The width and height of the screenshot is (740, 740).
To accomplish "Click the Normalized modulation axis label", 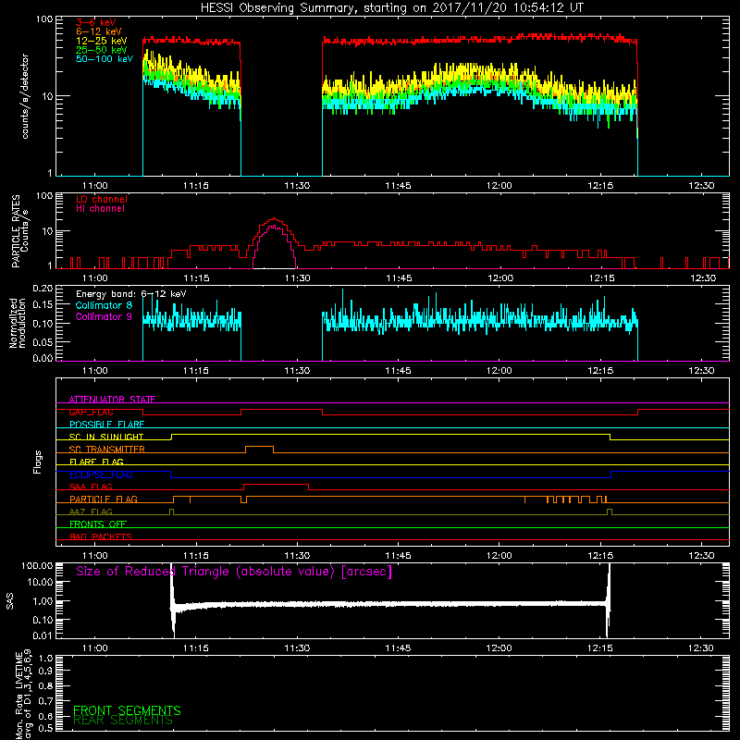I will click(x=18, y=323).
